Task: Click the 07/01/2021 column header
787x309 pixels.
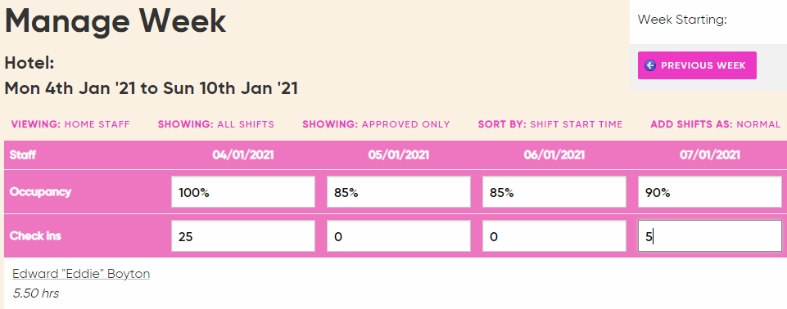Action: pos(710,154)
